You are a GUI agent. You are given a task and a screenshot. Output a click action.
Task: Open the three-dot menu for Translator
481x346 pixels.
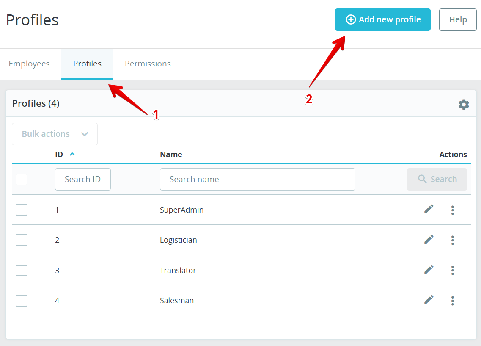point(452,270)
